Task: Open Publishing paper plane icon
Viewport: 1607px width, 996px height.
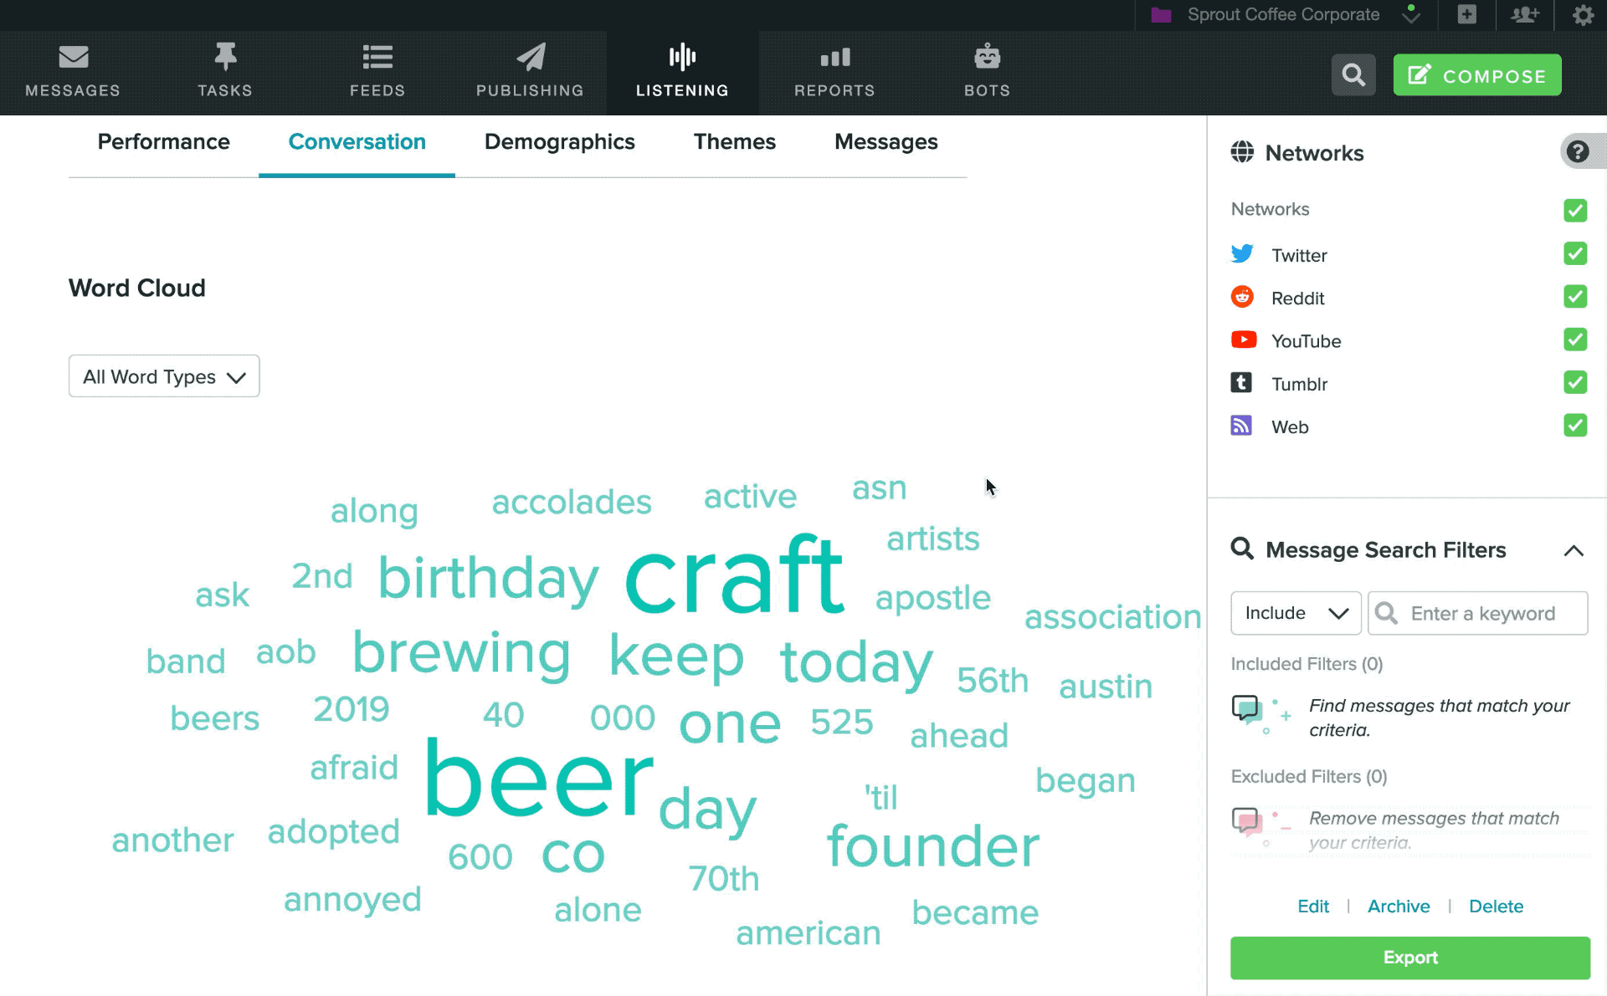Action: coord(531,57)
